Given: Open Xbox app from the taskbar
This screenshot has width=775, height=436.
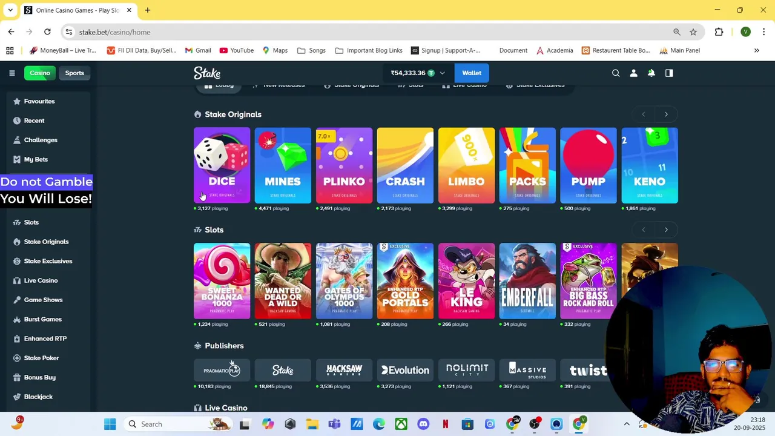Looking at the screenshot, I should [x=401, y=424].
